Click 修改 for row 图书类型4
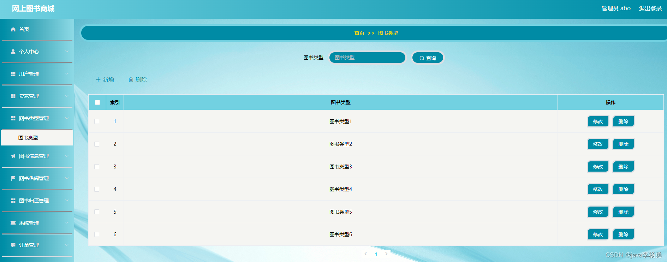Viewport: 667px width, 262px height. 598,189
